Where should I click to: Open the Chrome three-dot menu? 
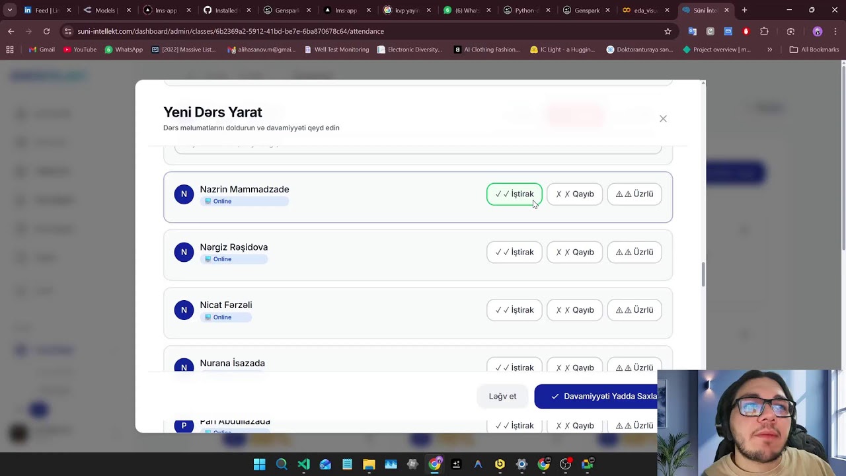click(x=835, y=31)
